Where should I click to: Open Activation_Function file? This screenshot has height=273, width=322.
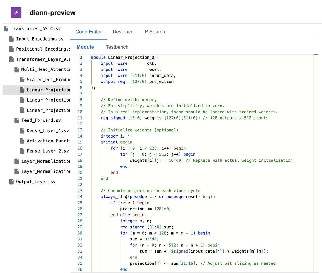coord(48,141)
